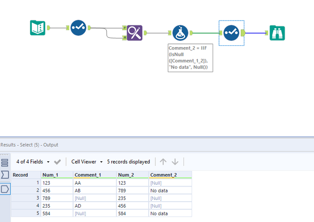Open the Comment_2 formula annotation box
Screen dimensions: 314x222
coord(190,58)
